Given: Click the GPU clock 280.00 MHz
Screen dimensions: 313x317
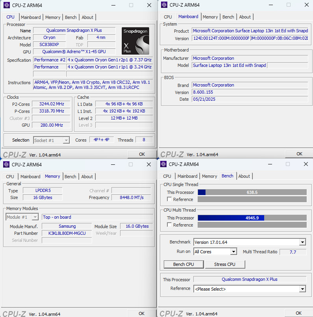Looking at the screenshot, I should (x=52, y=125).
